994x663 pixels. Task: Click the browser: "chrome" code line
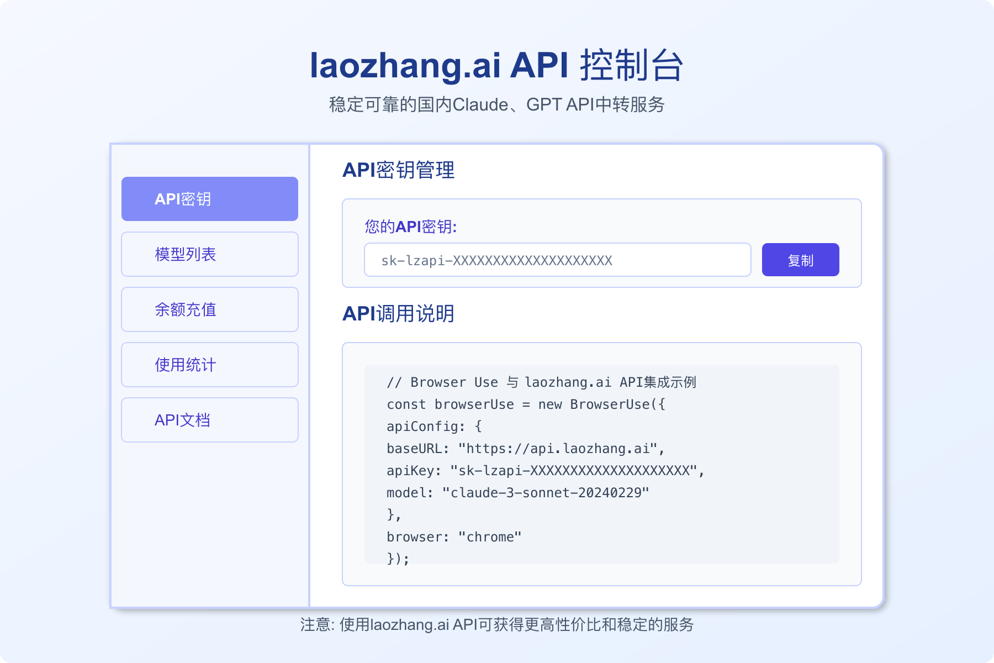click(x=454, y=537)
